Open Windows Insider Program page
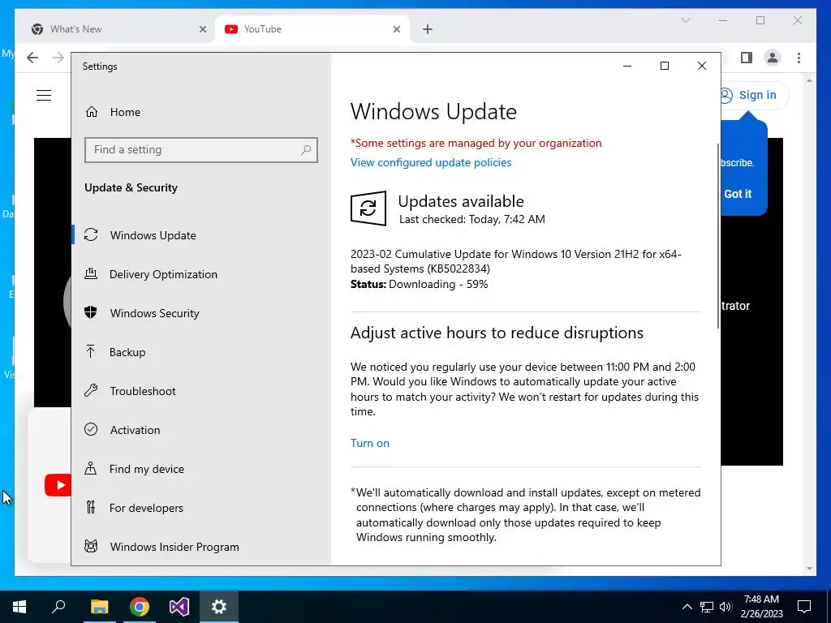Viewport: 831px width, 623px height. [x=174, y=547]
